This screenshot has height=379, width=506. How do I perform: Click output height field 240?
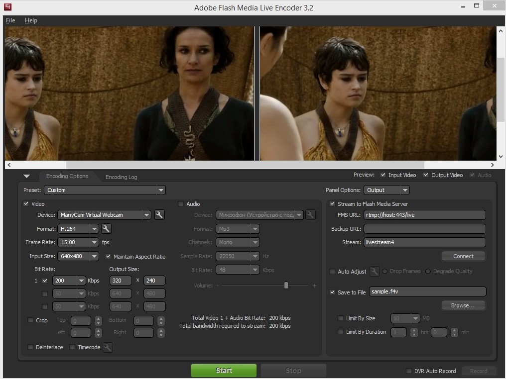coord(154,281)
